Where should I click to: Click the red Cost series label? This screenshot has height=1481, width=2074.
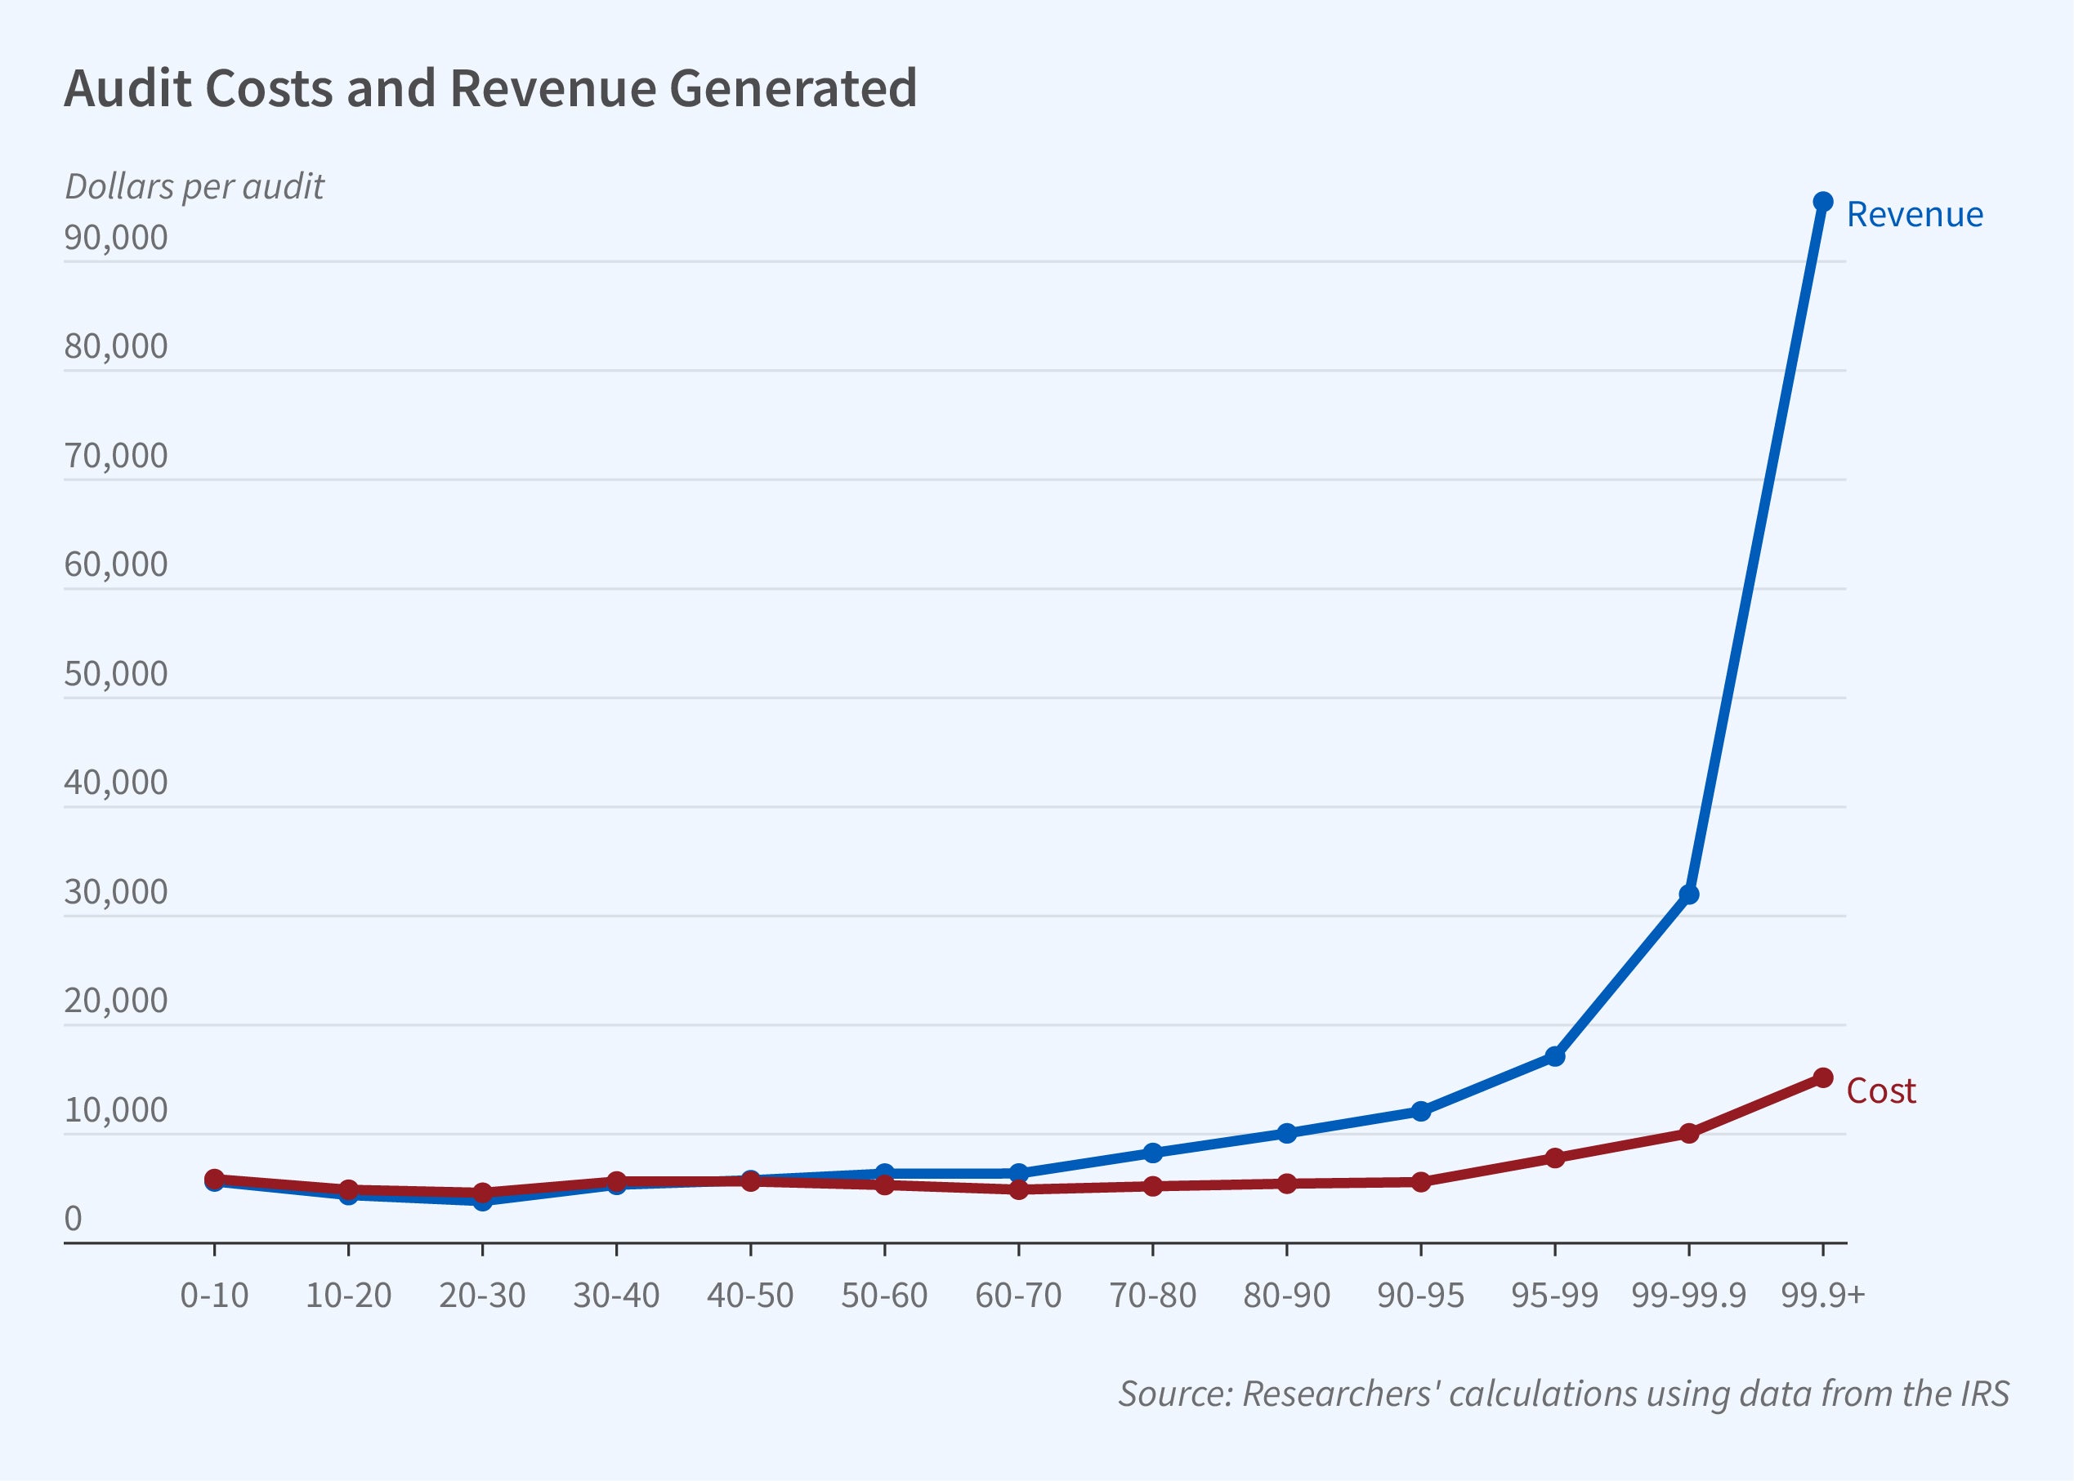(x=1880, y=1091)
